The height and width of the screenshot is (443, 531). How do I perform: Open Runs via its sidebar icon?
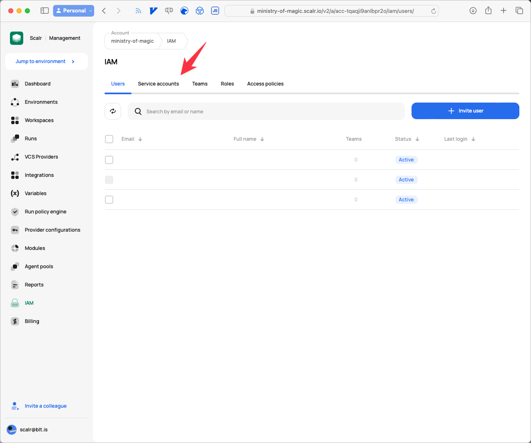tap(15, 139)
